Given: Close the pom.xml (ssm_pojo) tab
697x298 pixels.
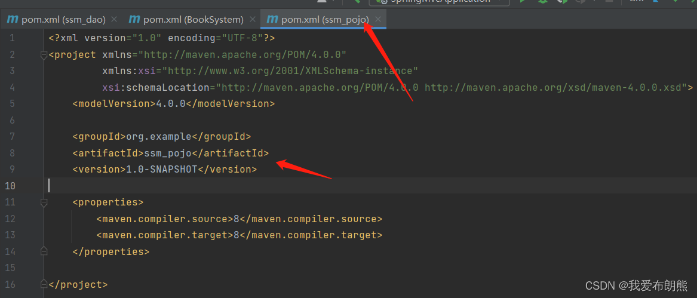Looking at the screenshot, I should (378, 20).
